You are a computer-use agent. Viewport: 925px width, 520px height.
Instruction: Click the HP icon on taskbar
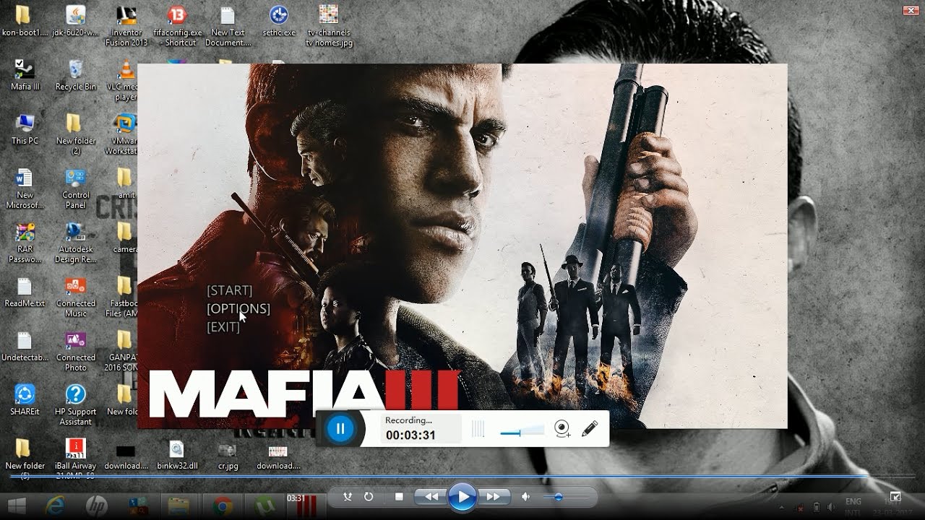pyautogui.click(x=96, y=505)
